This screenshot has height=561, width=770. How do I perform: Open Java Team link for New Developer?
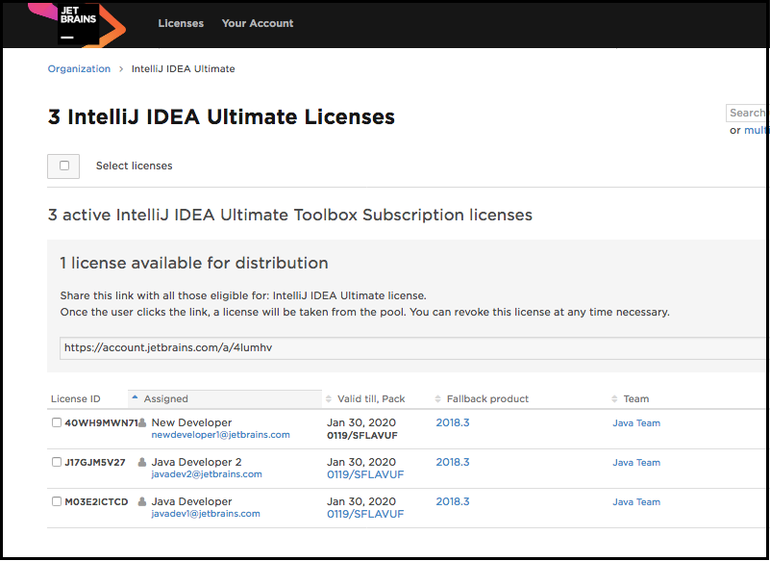[x=636, y=422]
